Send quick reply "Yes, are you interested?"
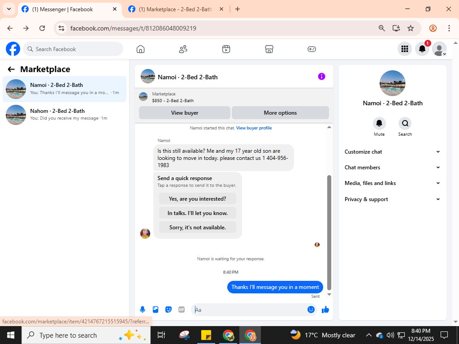Screen dimensions: 459x344 coord(198,198)
